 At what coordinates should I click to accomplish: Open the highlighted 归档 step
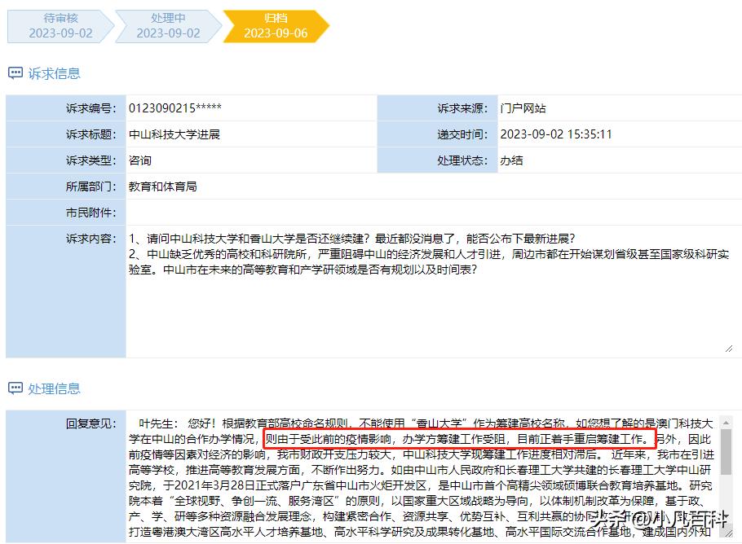275,26
